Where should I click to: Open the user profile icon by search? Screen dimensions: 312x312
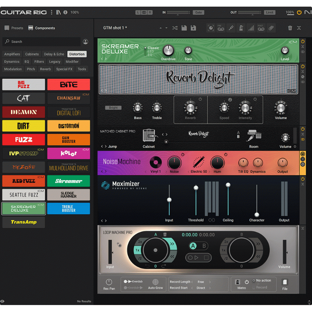pos(85,42)
